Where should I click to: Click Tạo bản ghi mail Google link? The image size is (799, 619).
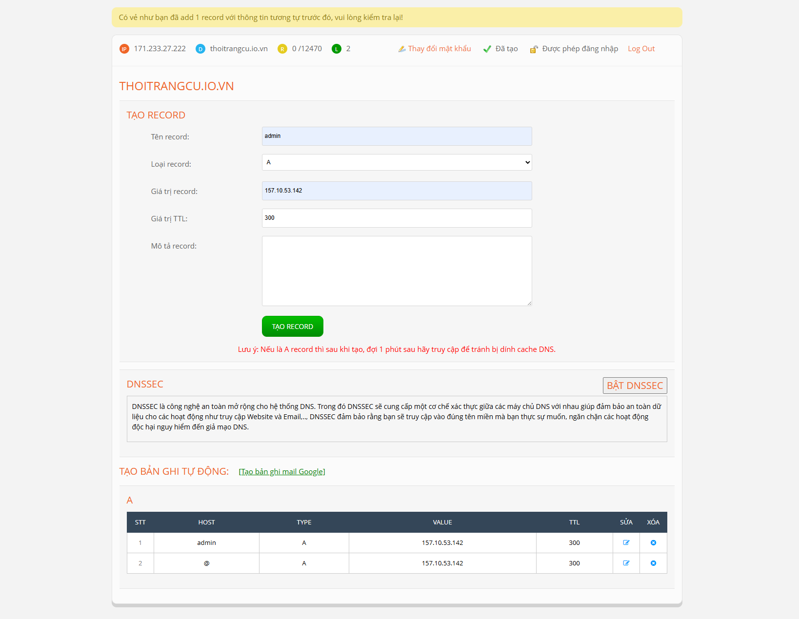point(282,471)
